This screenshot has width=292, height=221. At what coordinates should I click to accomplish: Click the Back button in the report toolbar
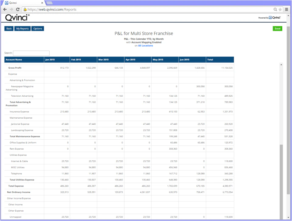[x=9, y=28]
